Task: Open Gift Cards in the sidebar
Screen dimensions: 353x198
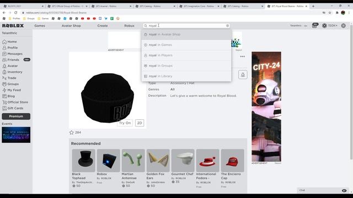Action: pos(13,108)
